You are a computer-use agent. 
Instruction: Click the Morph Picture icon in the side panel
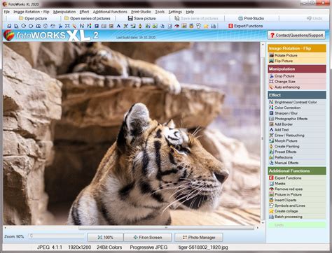271,140
